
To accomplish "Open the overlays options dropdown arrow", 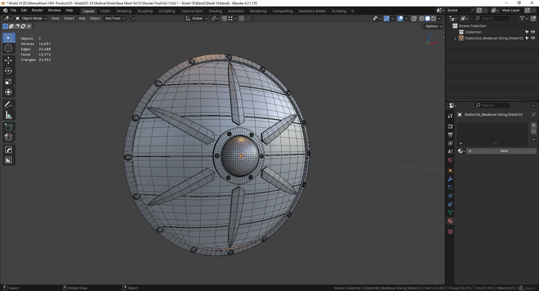I will coord(406,18).
